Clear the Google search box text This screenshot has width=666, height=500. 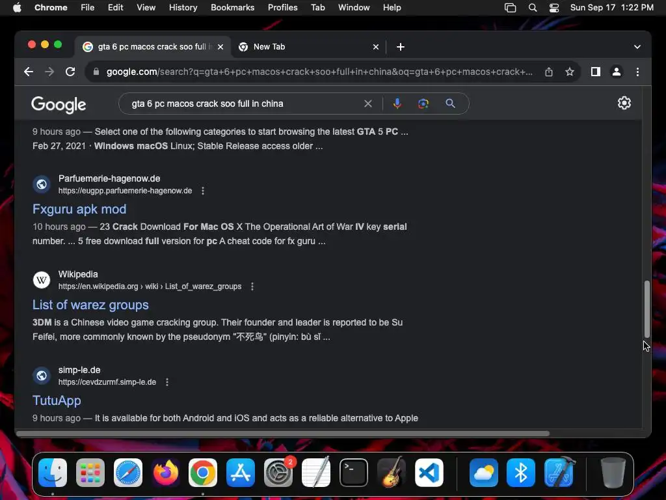(368, 104)
